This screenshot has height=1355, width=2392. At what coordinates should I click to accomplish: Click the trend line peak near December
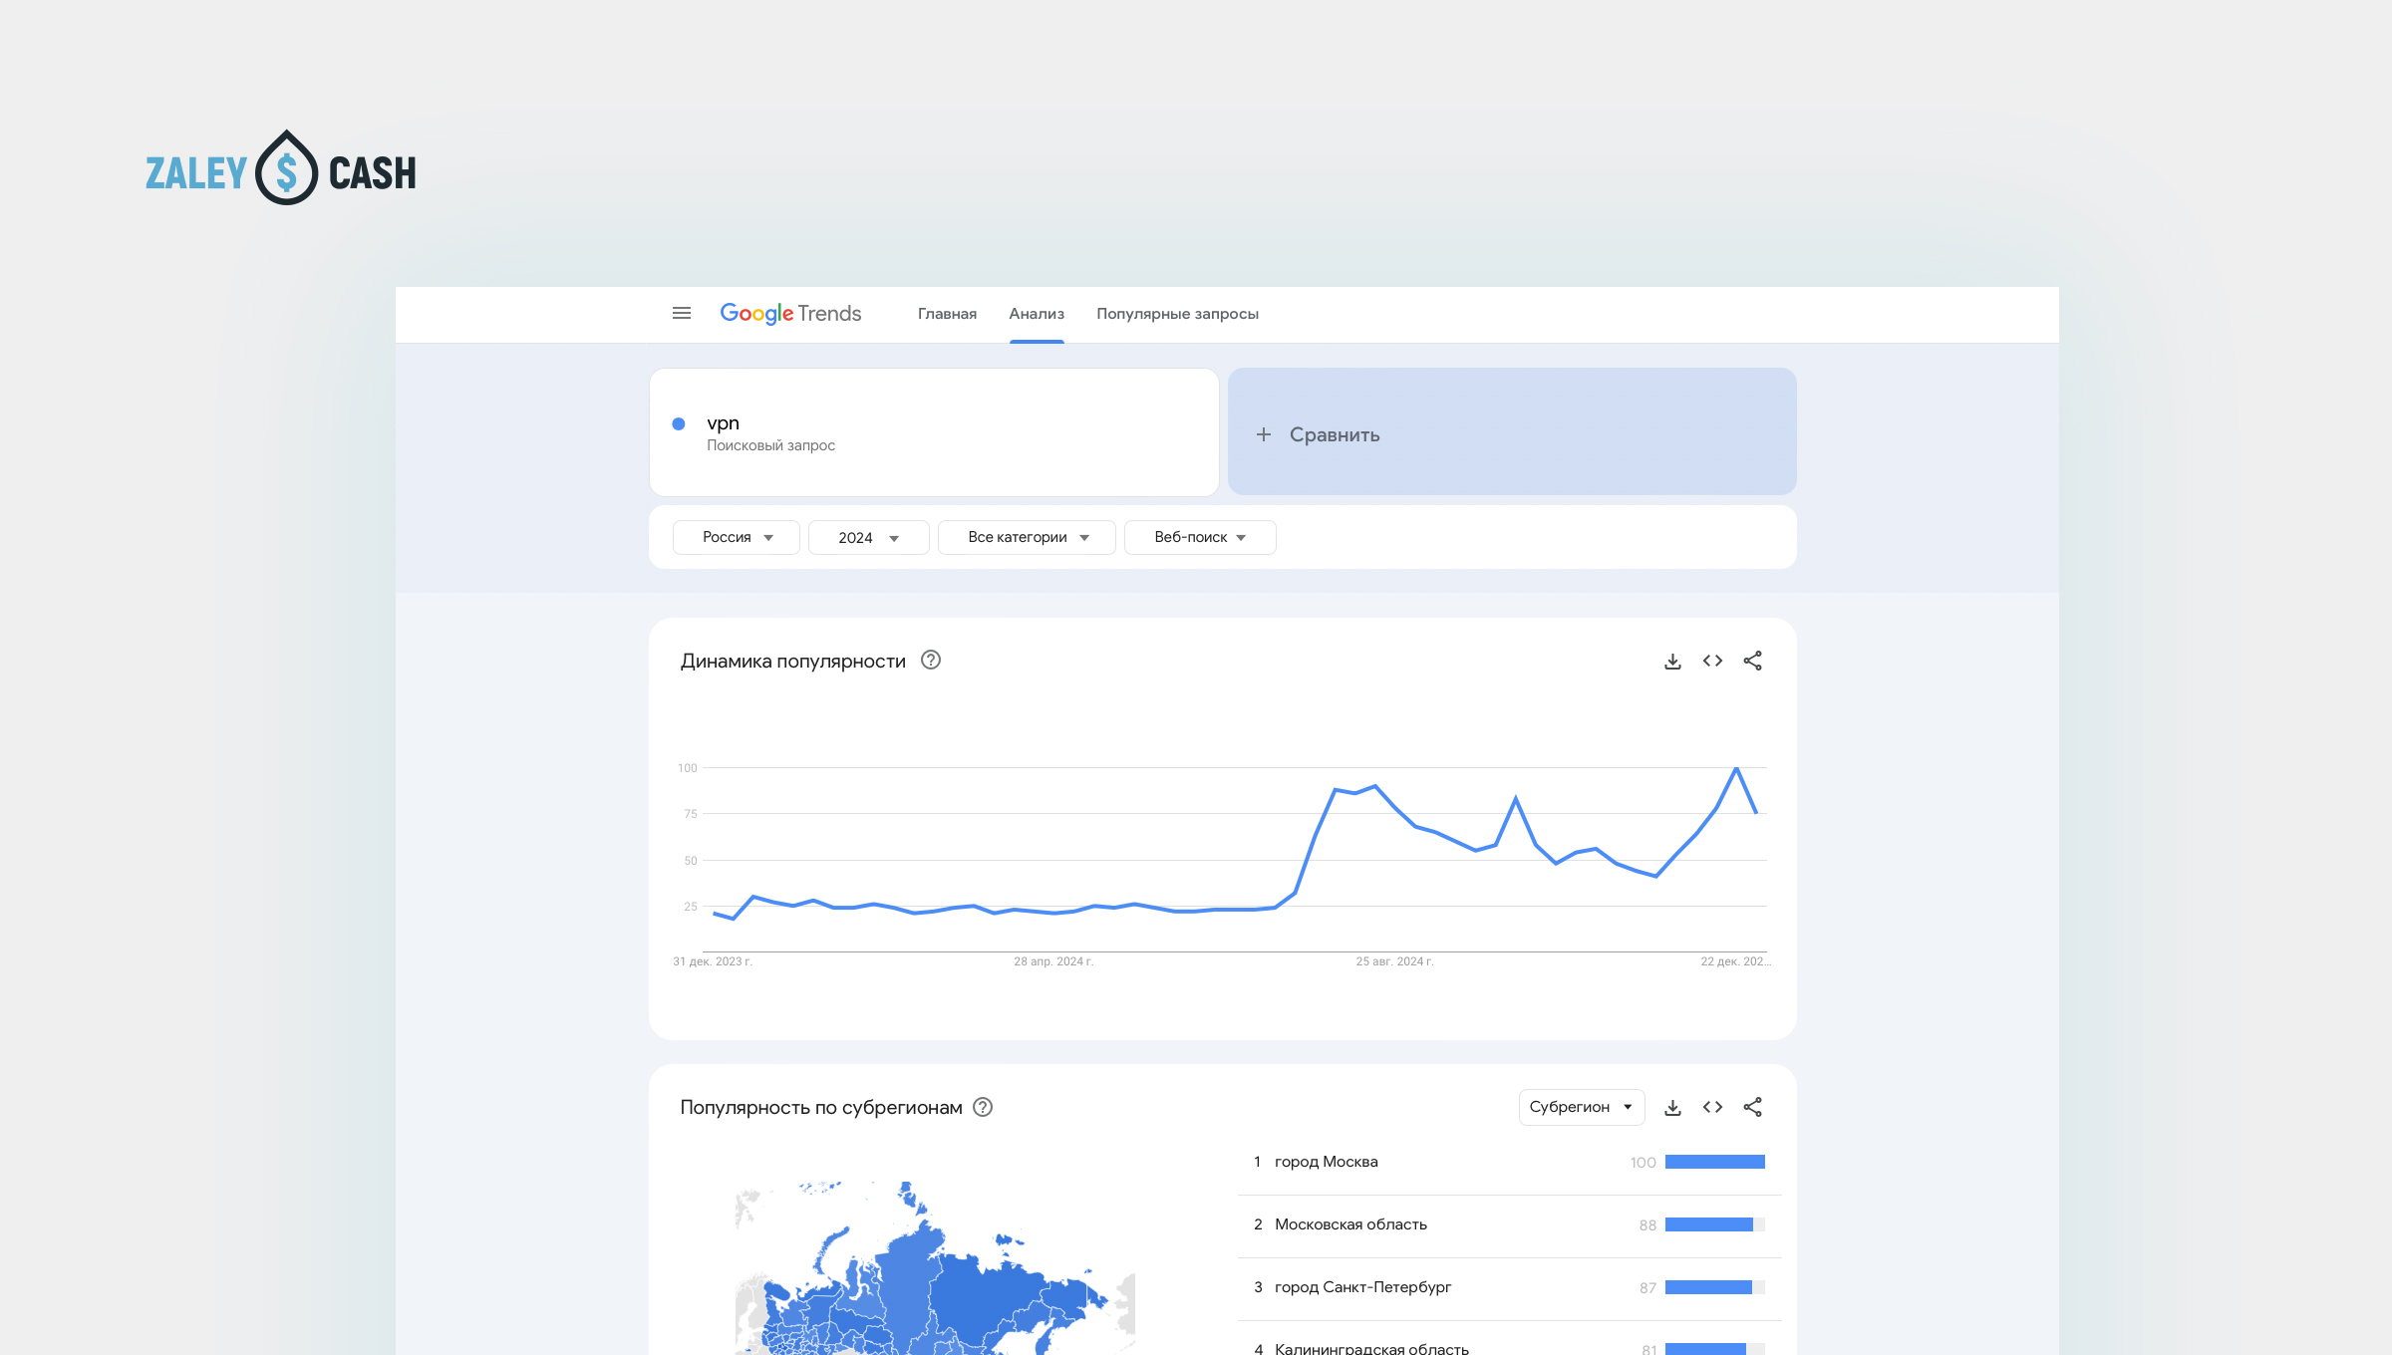tap(1736, 768)
